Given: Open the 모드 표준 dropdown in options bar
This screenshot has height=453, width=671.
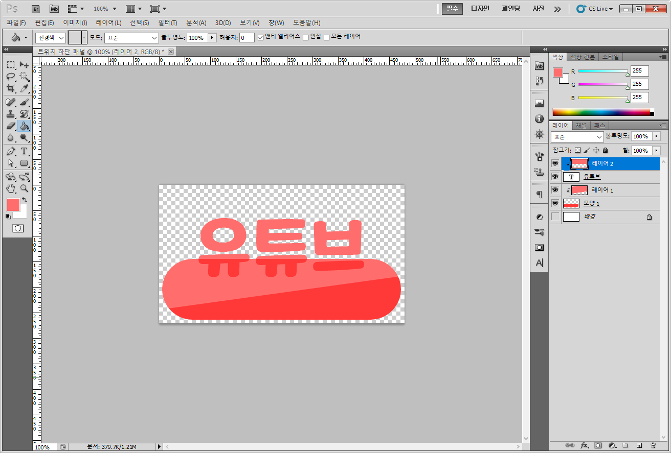Looking at the screenshot, I should coord(131,38).
